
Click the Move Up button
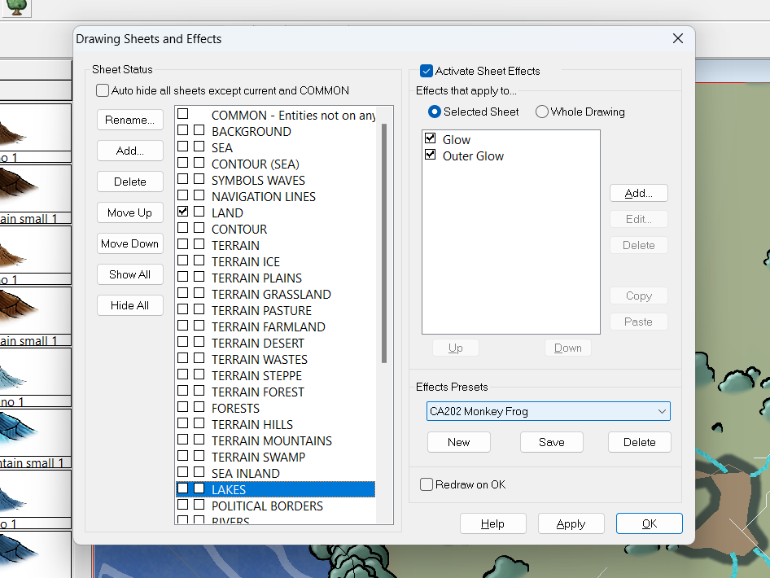coord(129,212)
